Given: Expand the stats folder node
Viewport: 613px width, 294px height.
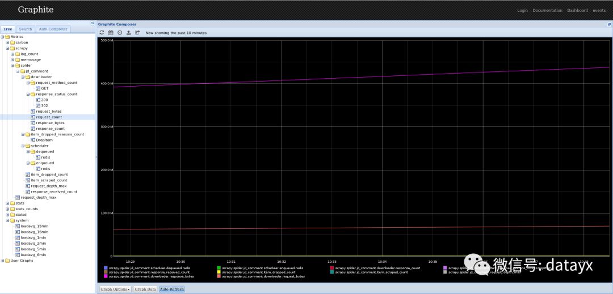Looking at the screenshot, I should coord(7,203).
